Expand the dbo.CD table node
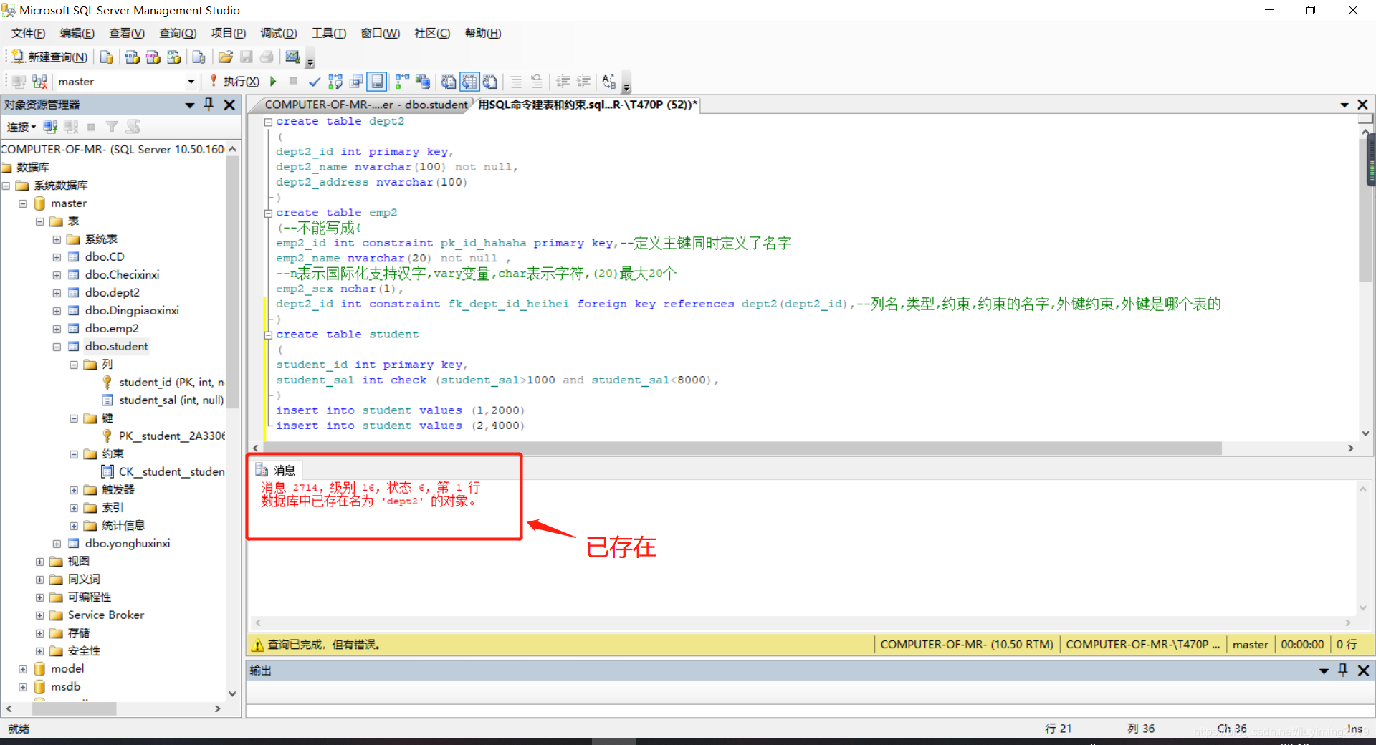The image size is (1376, 745). click(57, 257)
